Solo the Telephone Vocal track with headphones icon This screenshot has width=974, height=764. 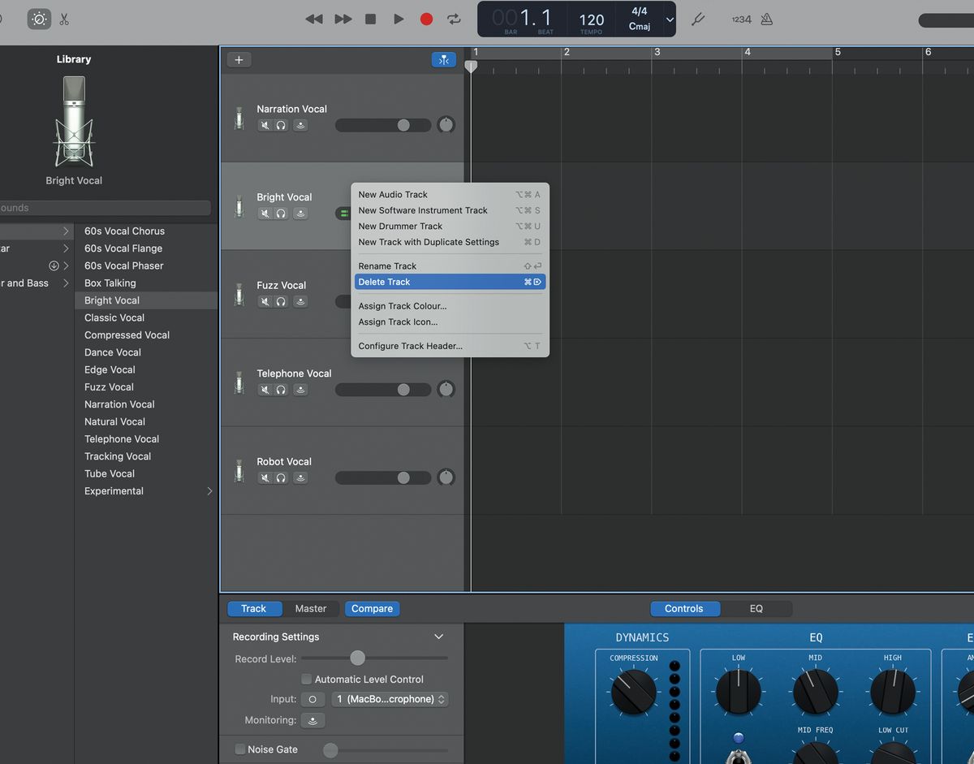(282, 390)
